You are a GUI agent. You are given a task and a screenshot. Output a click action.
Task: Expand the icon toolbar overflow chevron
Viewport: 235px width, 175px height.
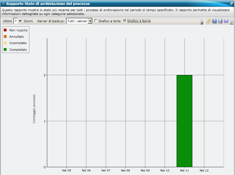[x=232, y=23]
